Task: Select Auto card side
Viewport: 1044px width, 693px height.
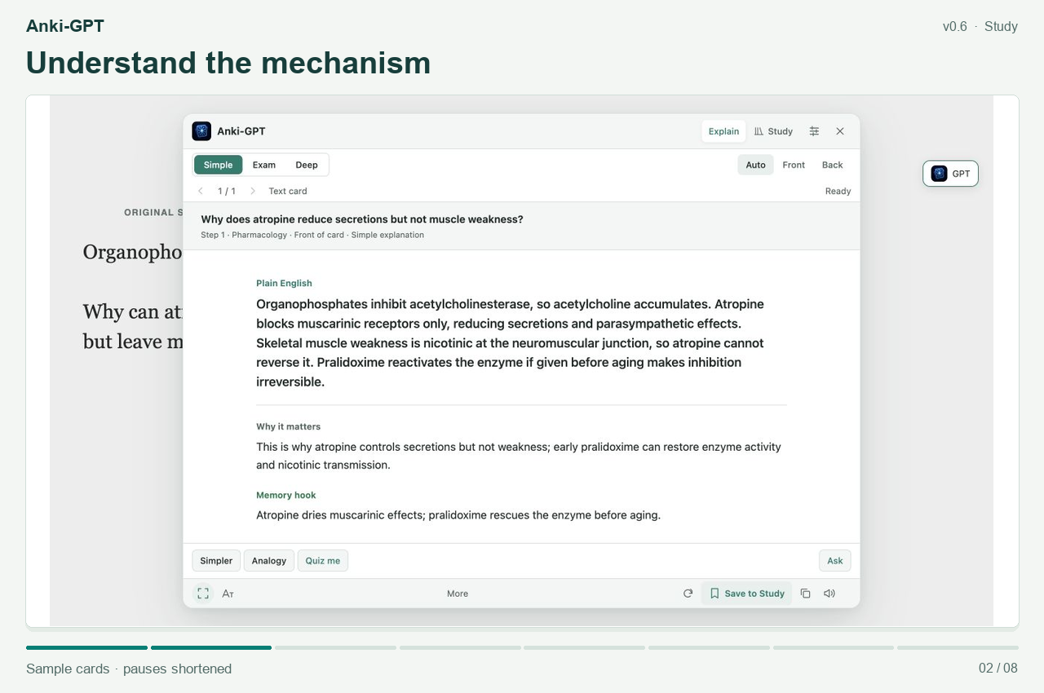Action: coord(756,165)
